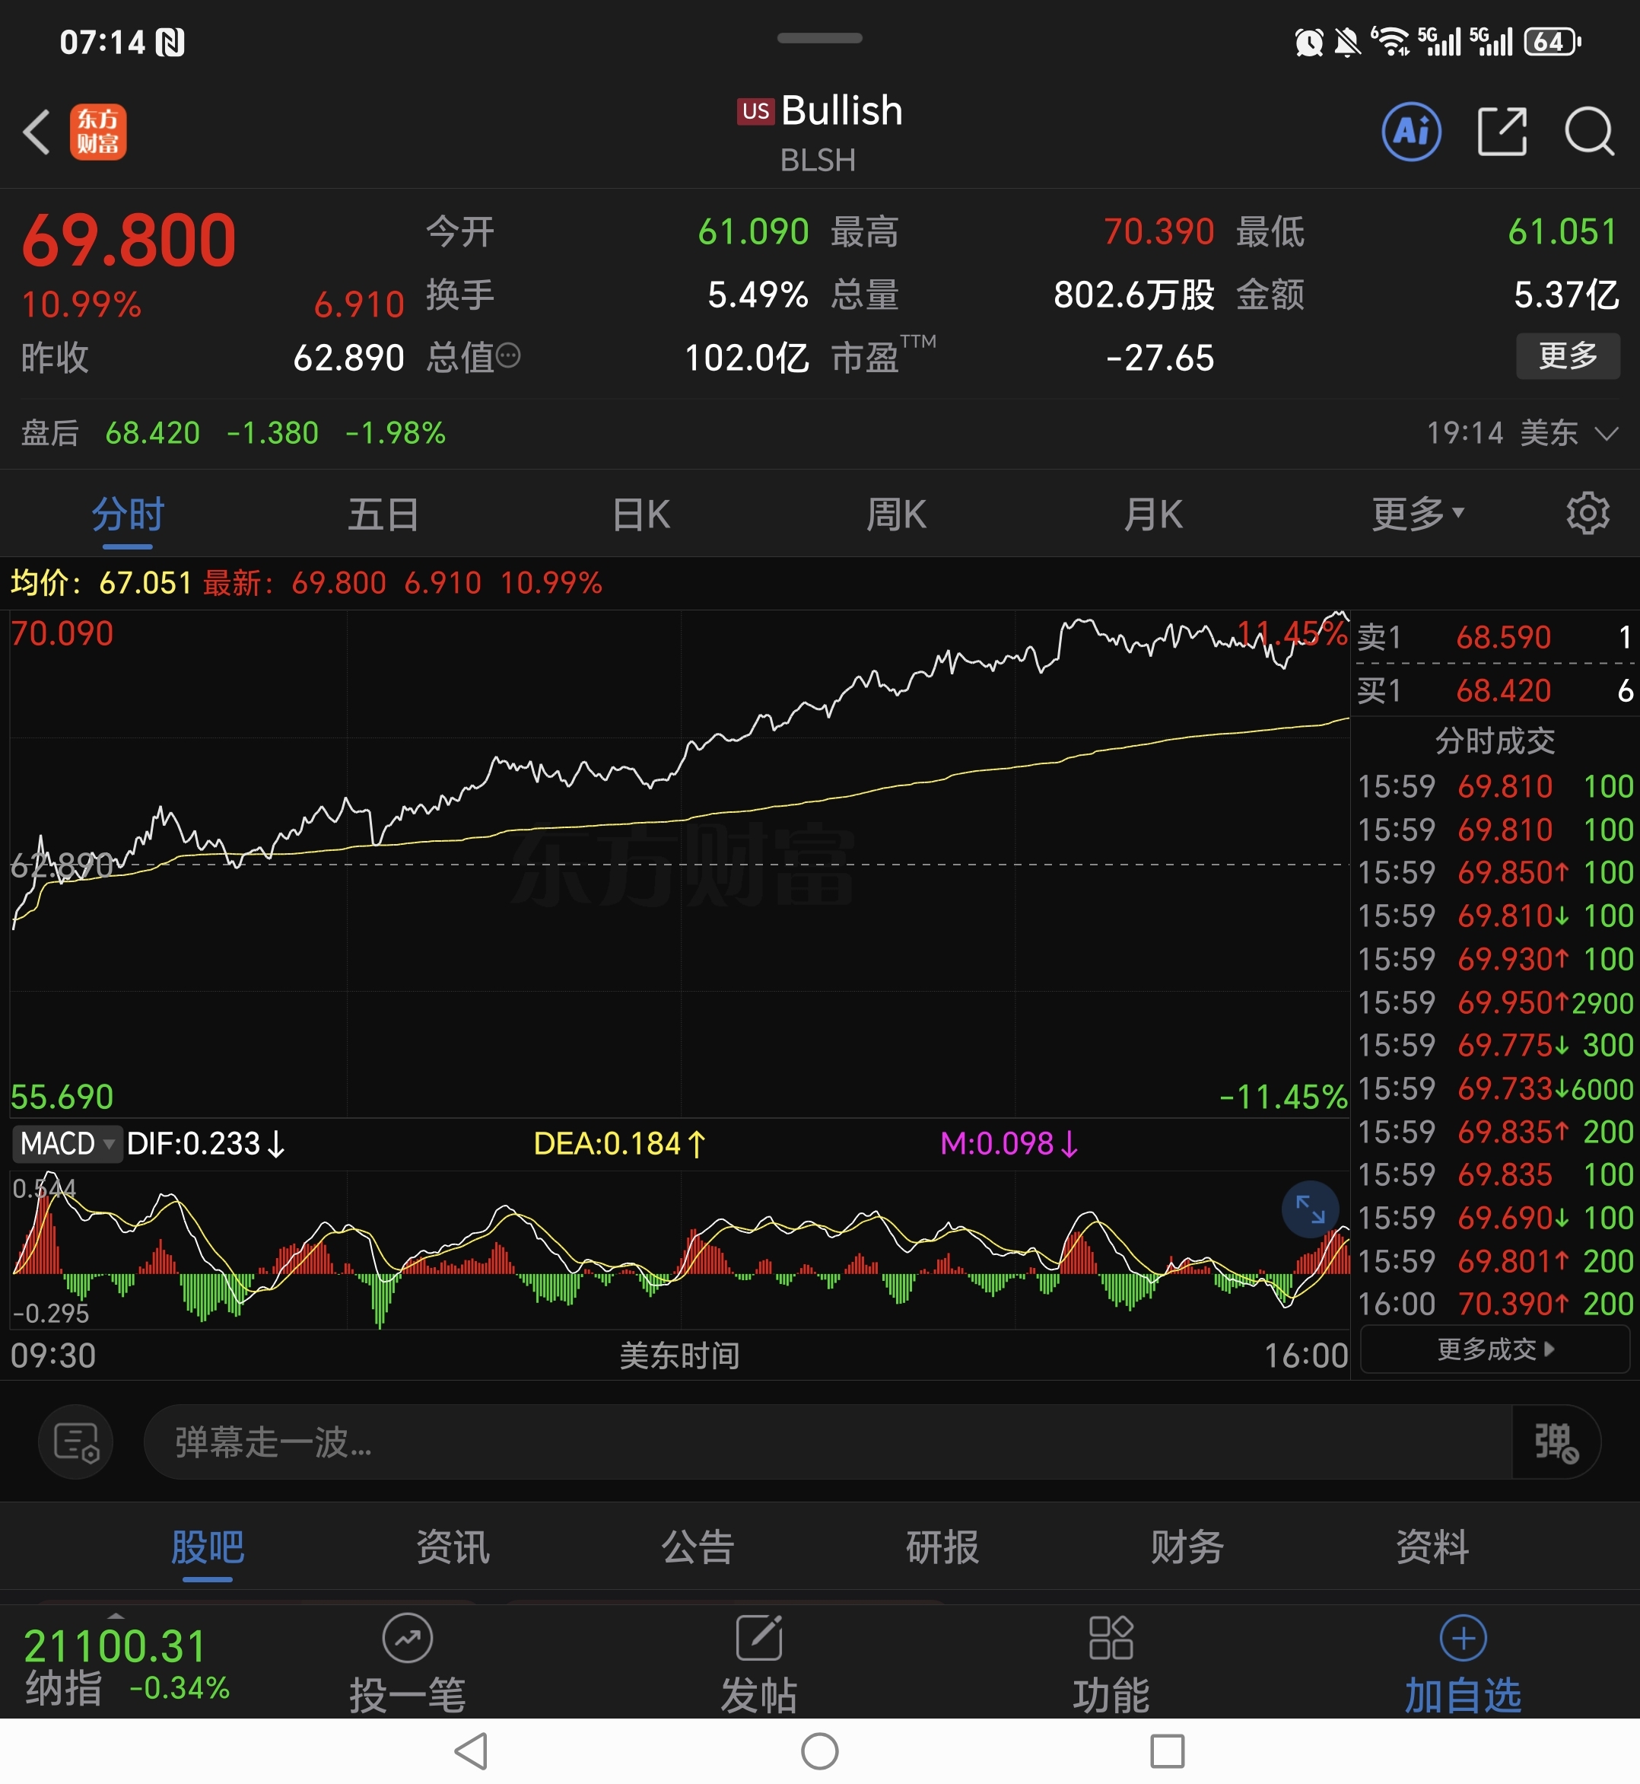1640x1784 pixels.
Task: Open the Ai assistant icon
Action: coord(1411,132)
